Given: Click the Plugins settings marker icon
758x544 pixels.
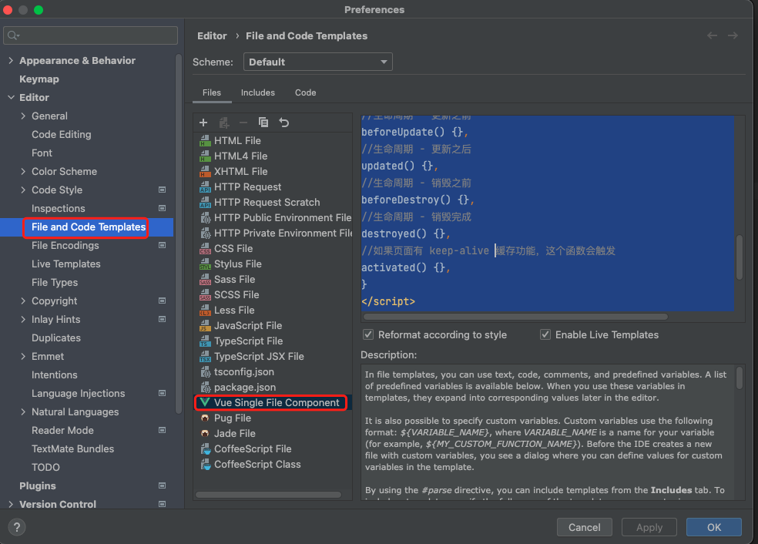Looking at the screenshot, I should click(162, 486).
